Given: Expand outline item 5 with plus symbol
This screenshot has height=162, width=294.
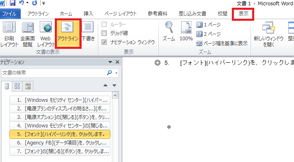Looking at the screenshot, I should point(158,63).
